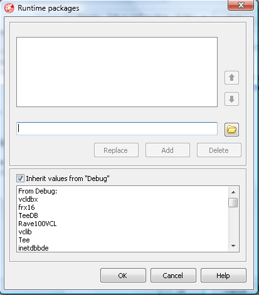Viewport: 259px width, 295px height.
Task: Select the vclib entry
Action: click(25, 232)
